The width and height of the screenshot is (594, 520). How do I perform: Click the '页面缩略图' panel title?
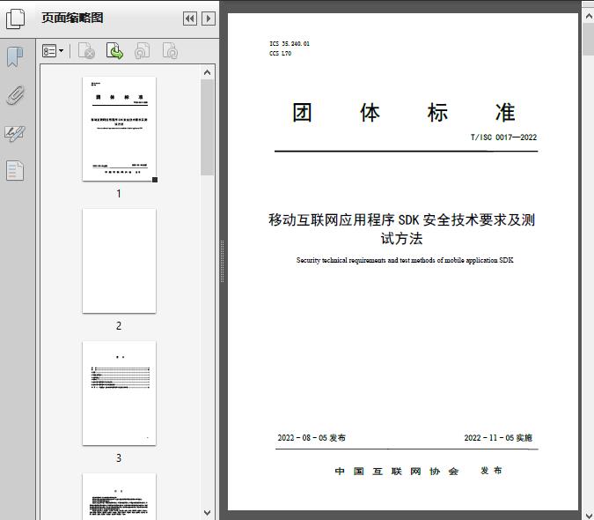tap(72, 18)
